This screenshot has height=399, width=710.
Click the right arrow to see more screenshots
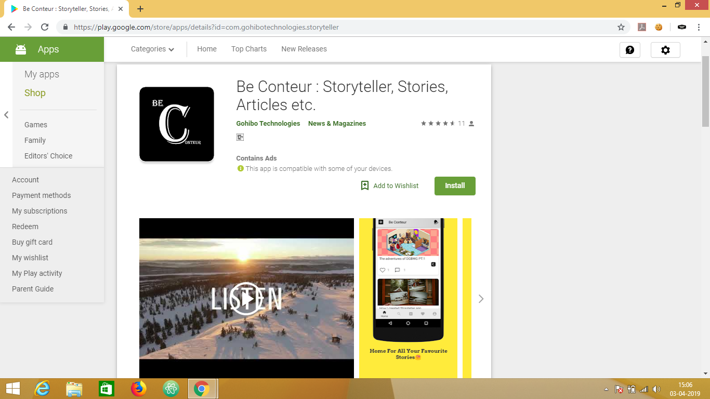coord(481,299)
